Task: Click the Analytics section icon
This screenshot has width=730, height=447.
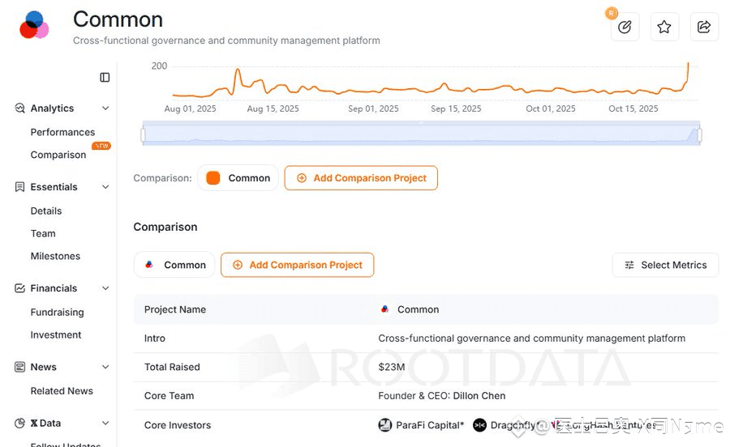Action: click(x=20, y=109)
